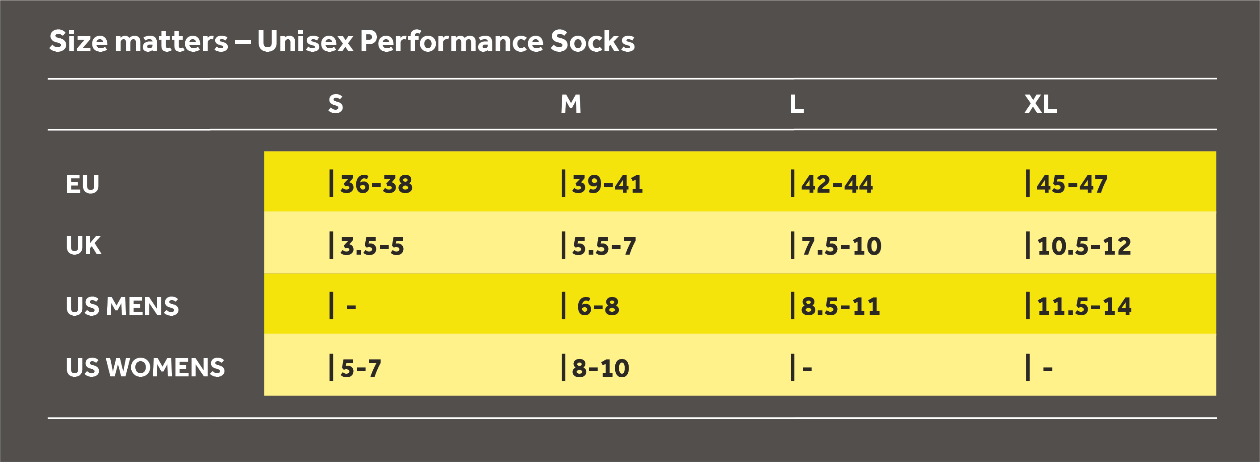Click the UK 3.5-5 size cell
This screenshot has height=462, width=1260.
pos(372,246)
